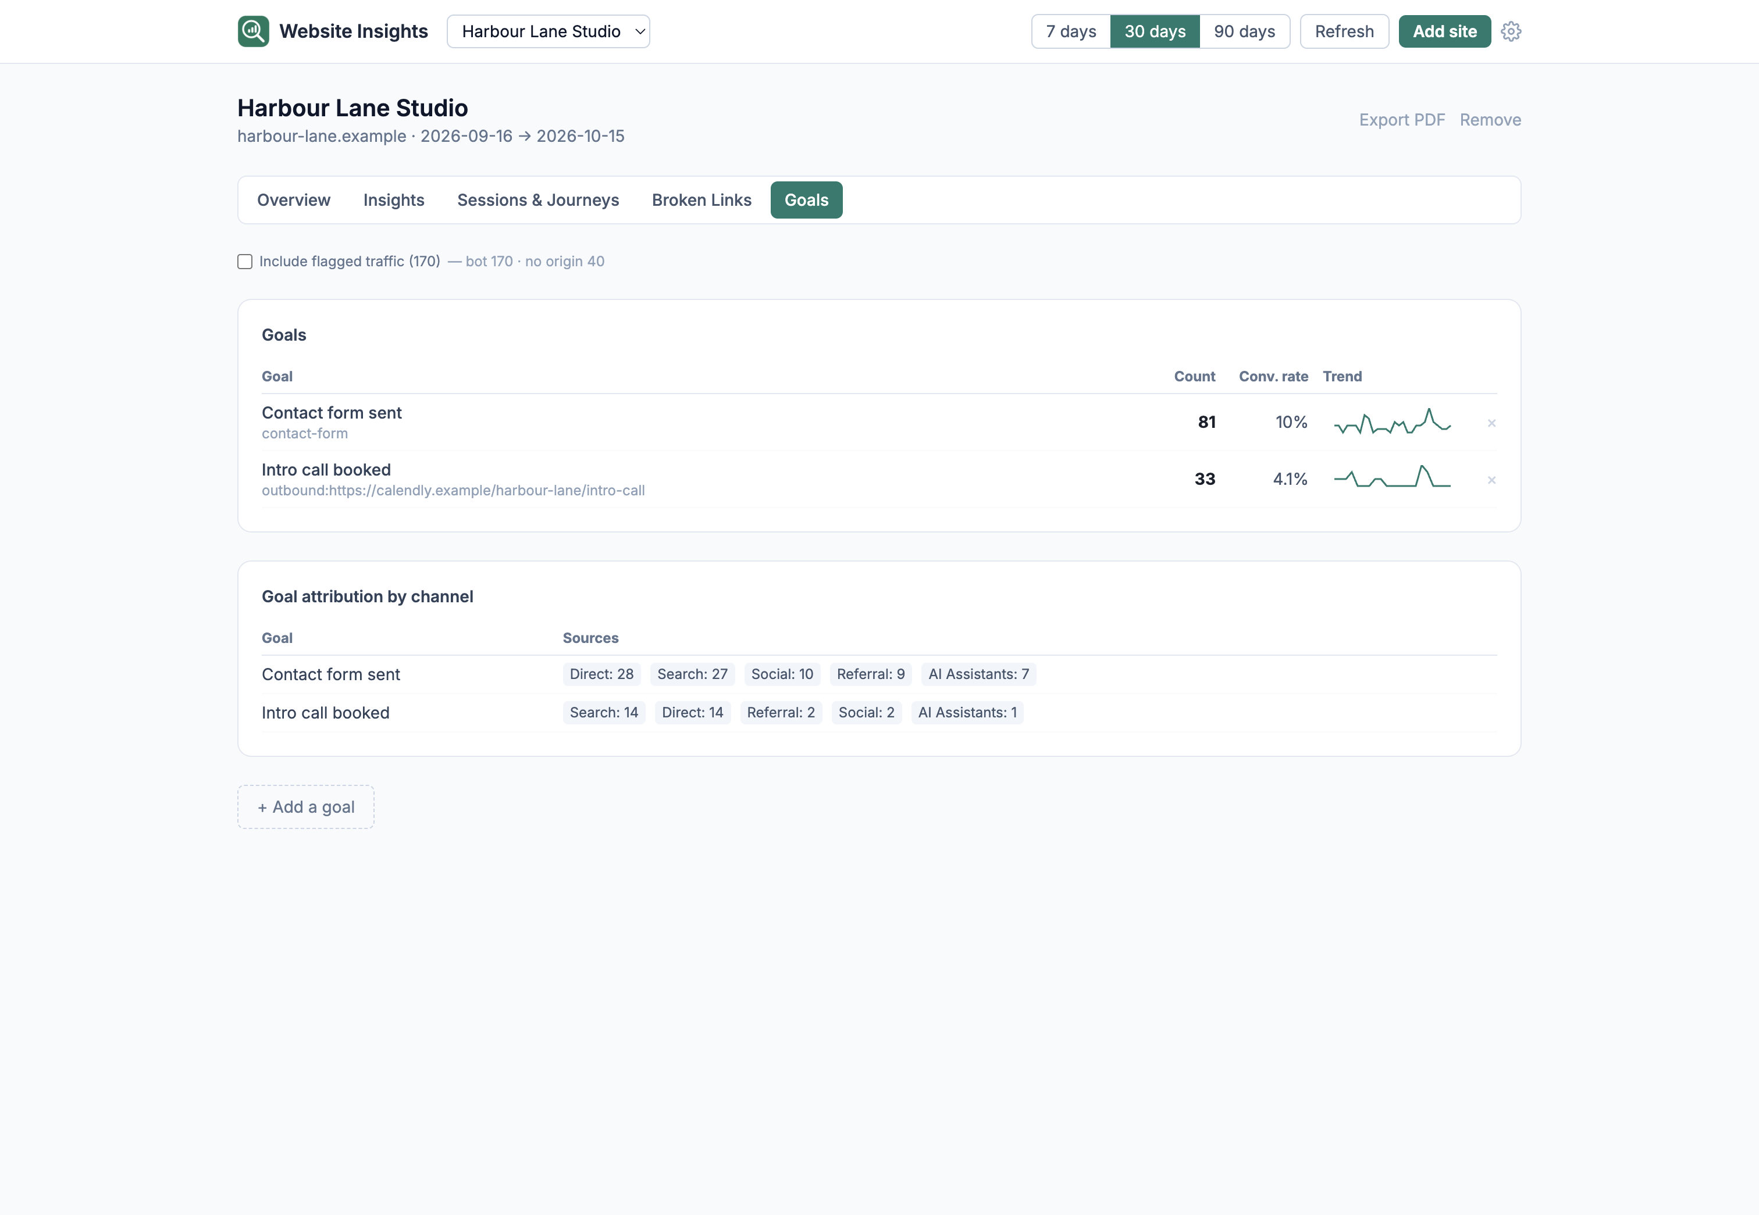
Task: Click the calendly outbound URL text
Action: point(453,490)
